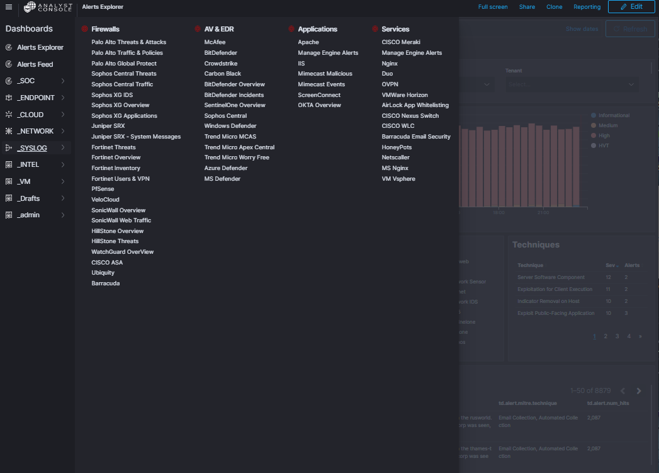
Task: Open SentinelOne Overview dashboard
Action: 235,105
